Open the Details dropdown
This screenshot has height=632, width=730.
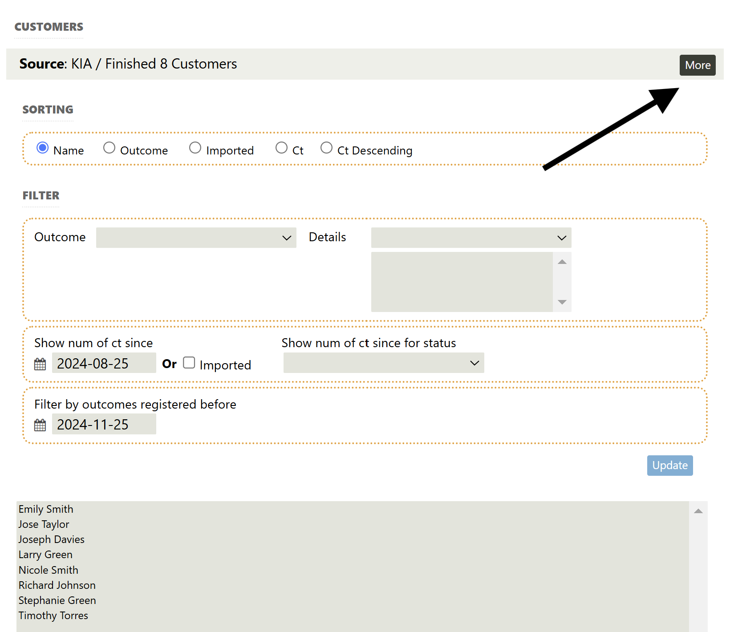[x=471, y=238]
